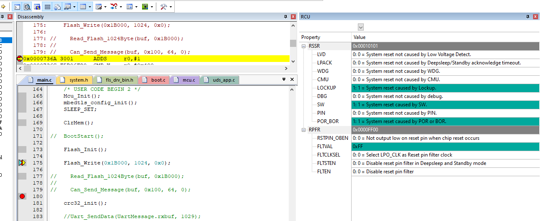This screenshot has height=221, width=541.
Task: Click the Property column header
Action: pos(326,37)
